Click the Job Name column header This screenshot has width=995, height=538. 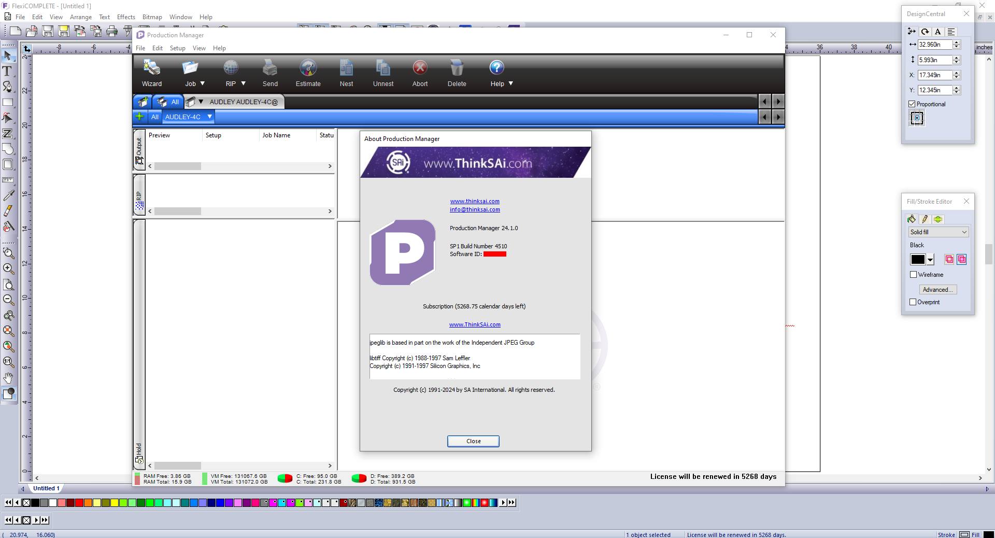click(x=287, y=135)
